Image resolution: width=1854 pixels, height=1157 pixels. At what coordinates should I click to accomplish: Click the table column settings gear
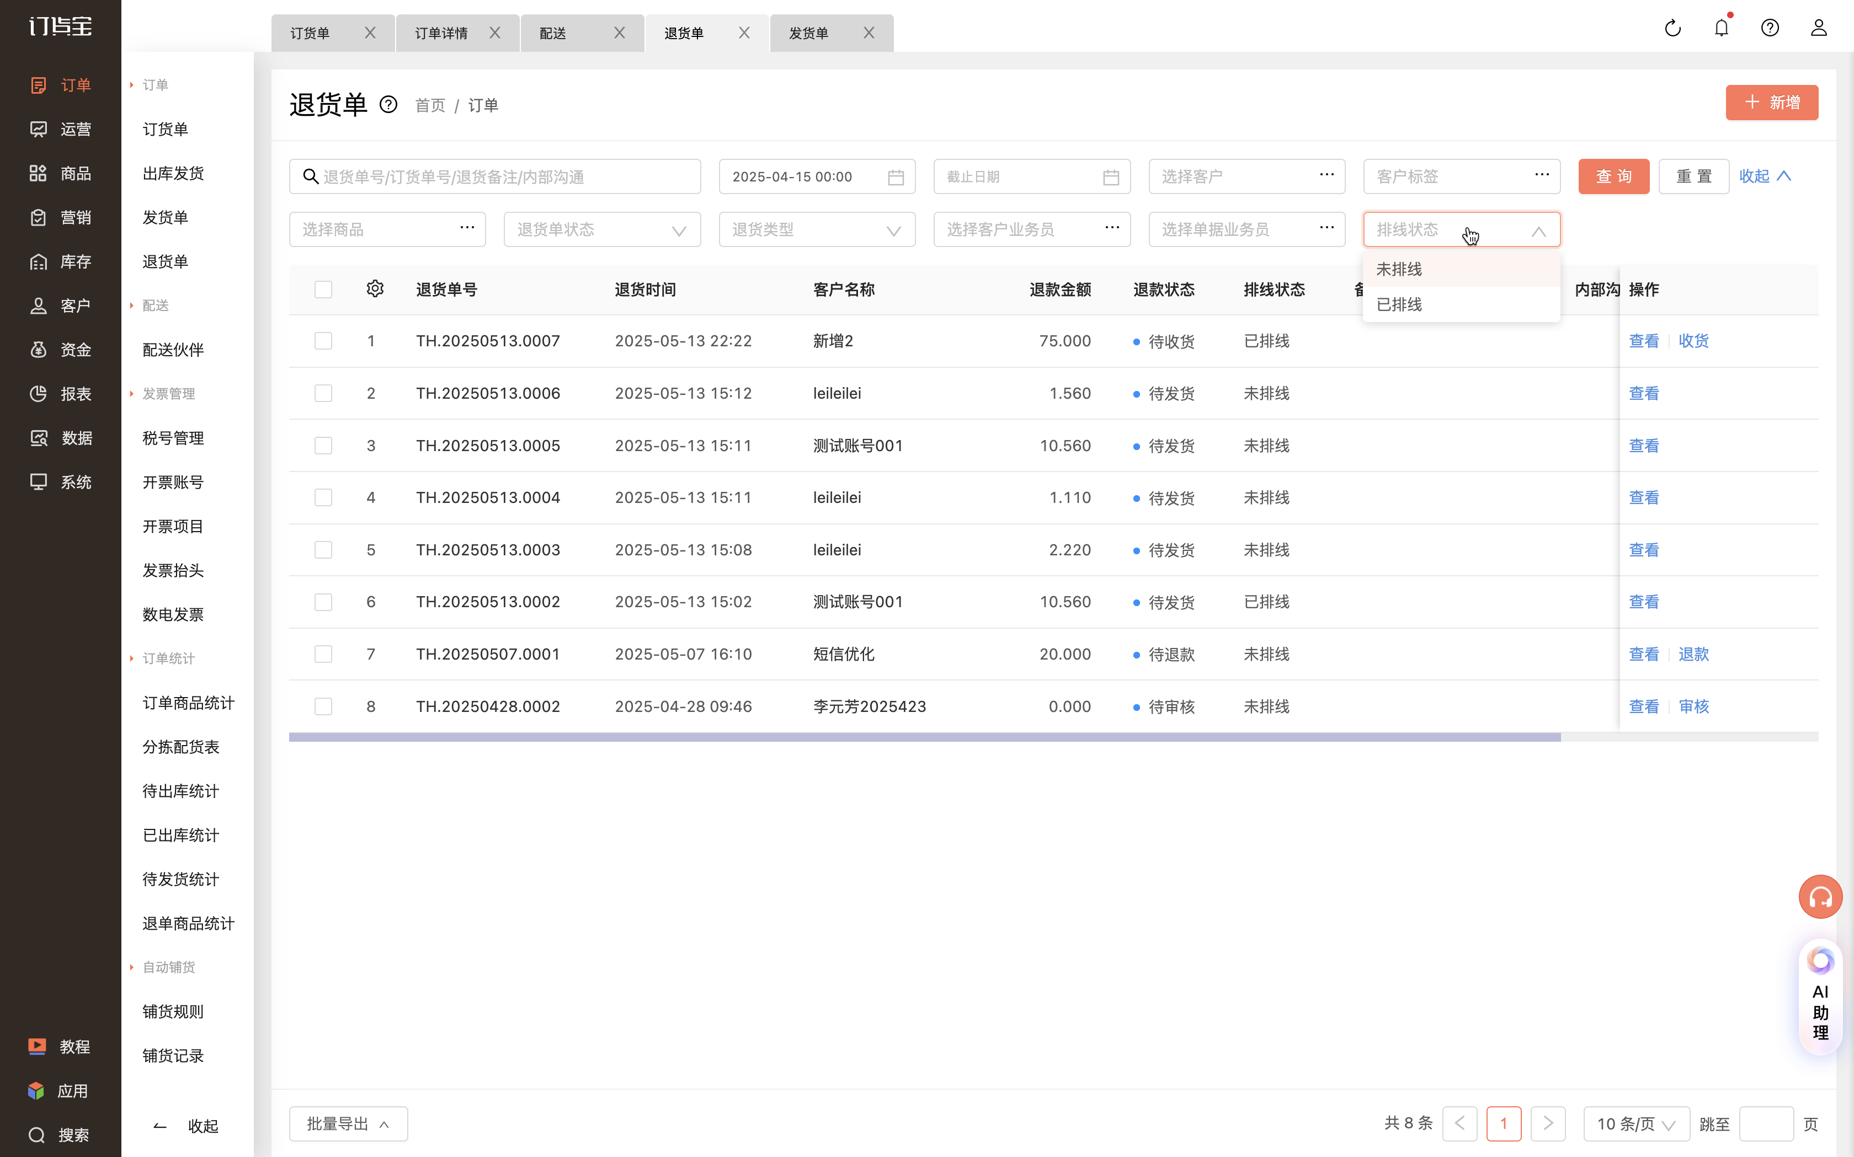click(375, 288)
